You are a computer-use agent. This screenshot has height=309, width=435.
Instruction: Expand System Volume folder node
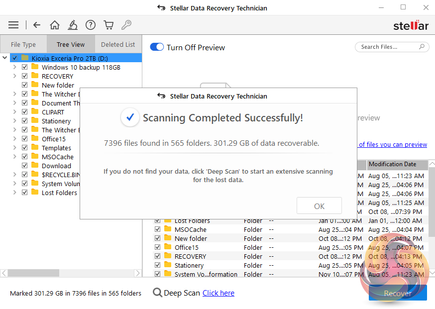click(x=15, y=183)
